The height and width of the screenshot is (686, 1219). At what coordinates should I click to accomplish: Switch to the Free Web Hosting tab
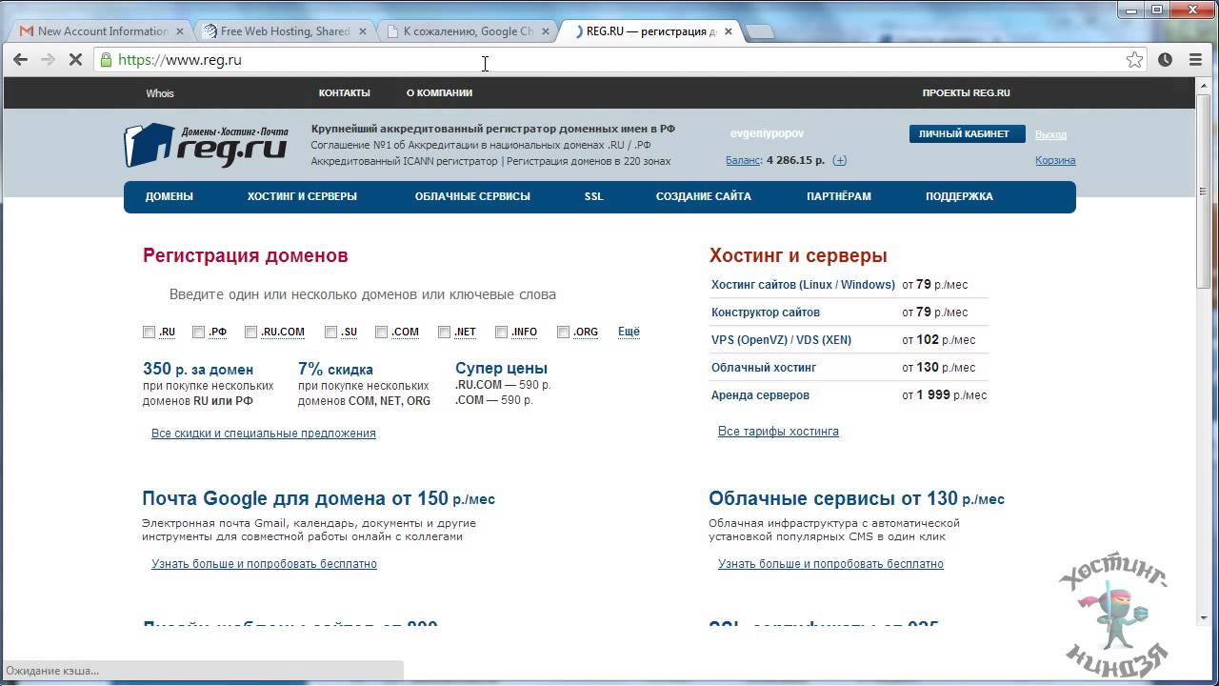coord(285,30)
